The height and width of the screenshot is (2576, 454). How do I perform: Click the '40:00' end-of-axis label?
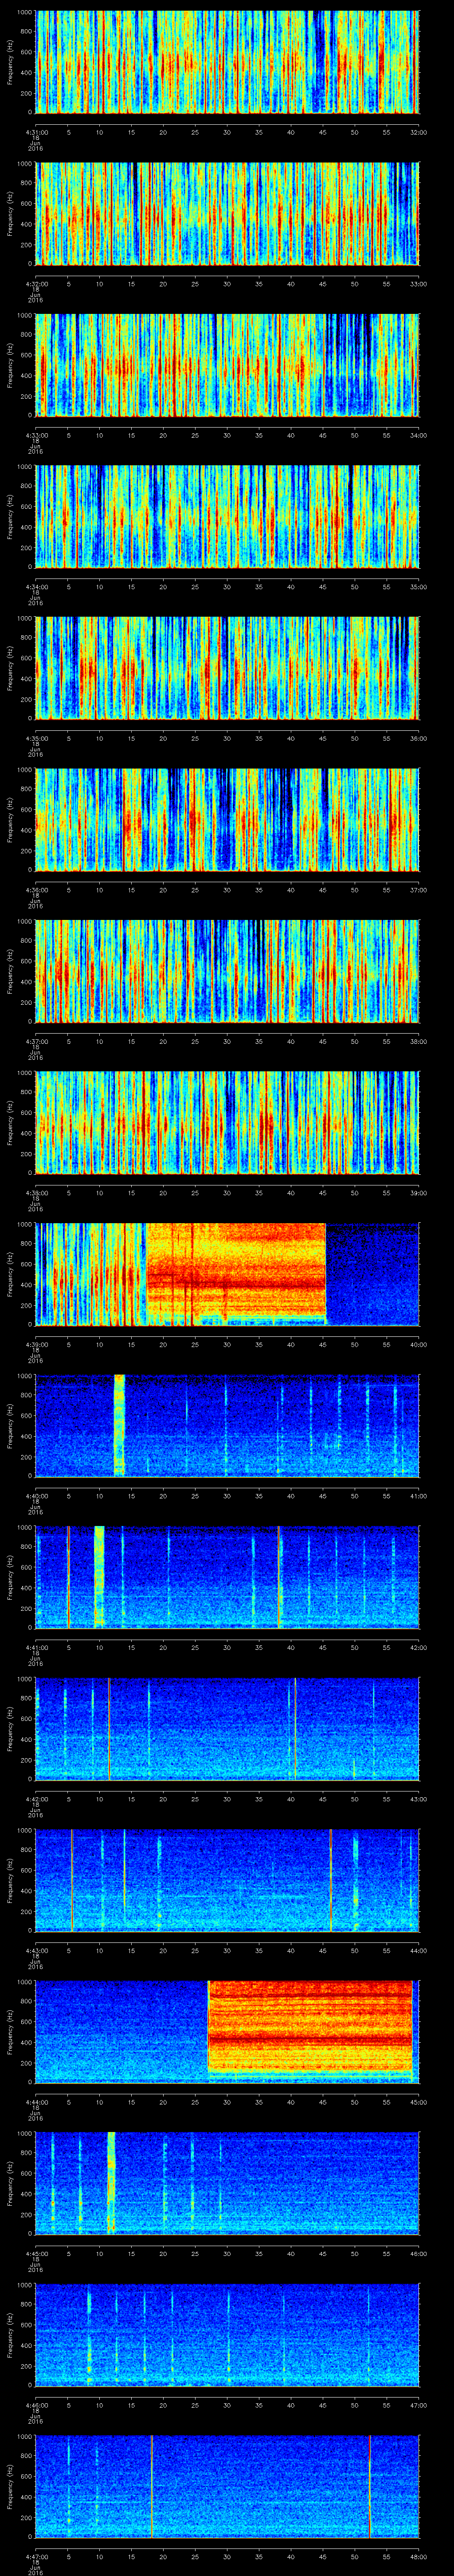[x=418, y=1344]
